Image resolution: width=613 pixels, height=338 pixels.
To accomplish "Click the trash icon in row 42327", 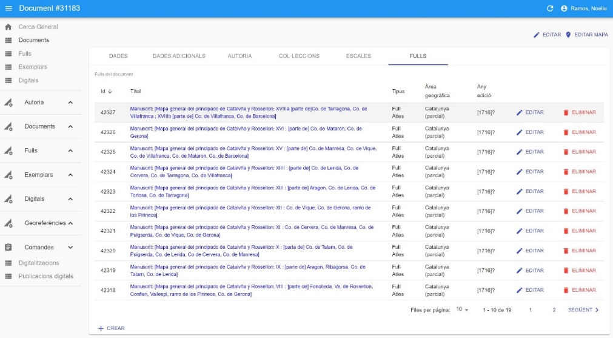I will tap(566, 113).
